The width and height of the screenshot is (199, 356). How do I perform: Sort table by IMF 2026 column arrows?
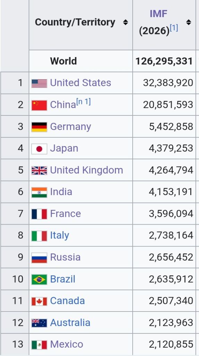(188, 22)
